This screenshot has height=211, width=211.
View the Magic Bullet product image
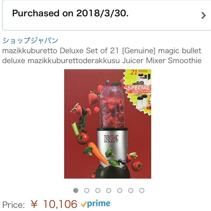[108, 124]
